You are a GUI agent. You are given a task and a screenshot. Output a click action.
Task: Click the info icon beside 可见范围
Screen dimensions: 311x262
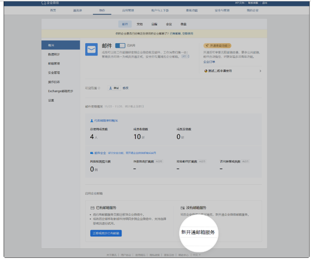99,88
